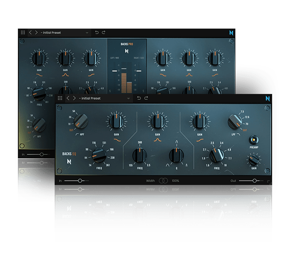This screenshot has height=263, width=290.
Task: Click the blue N logo in Backs Pro header
Action: [x=231, y=33]
